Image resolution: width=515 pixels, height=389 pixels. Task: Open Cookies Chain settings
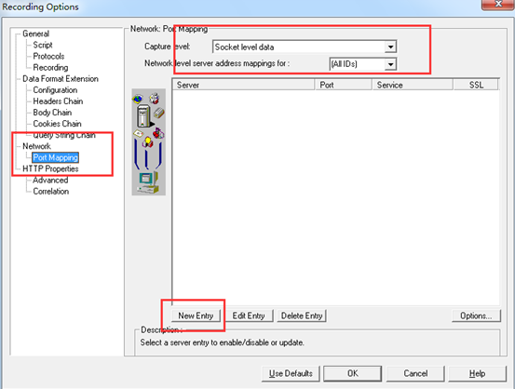pyautogui.click(x=57, y=124)
